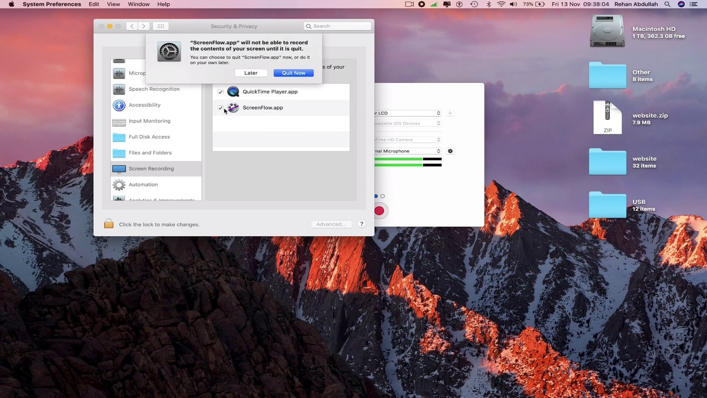Open help with the question mark button

click(362, 224)
